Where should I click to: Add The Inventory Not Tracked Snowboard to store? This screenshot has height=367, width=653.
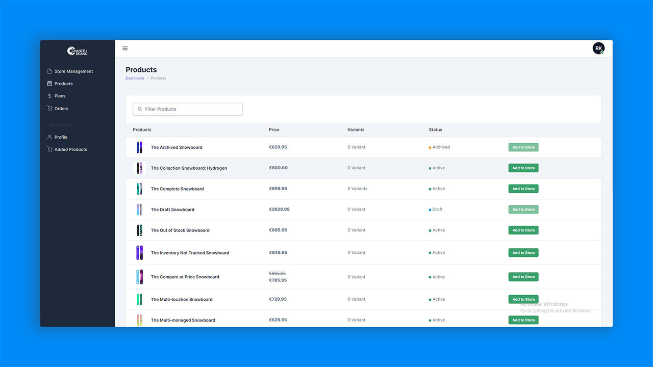coord(523,252)
